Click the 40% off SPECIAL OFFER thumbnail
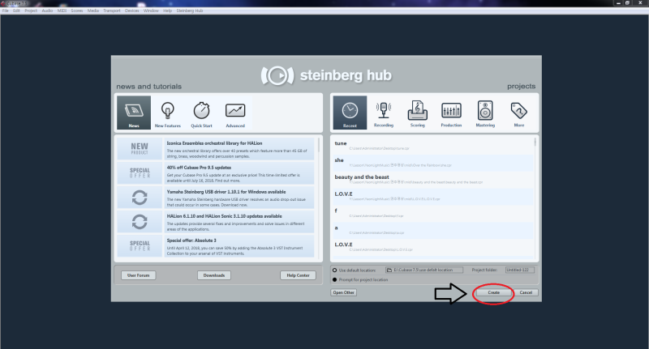The image size is (649, 349). pyautogui.click(x=140, y=173)
